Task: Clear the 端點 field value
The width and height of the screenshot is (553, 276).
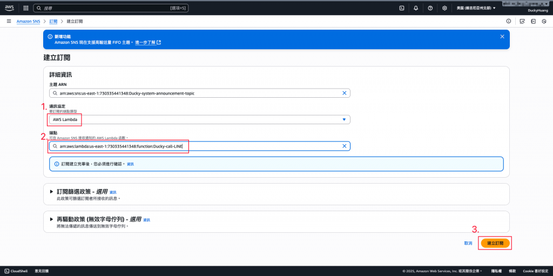Action: click(x=345, y=146)
